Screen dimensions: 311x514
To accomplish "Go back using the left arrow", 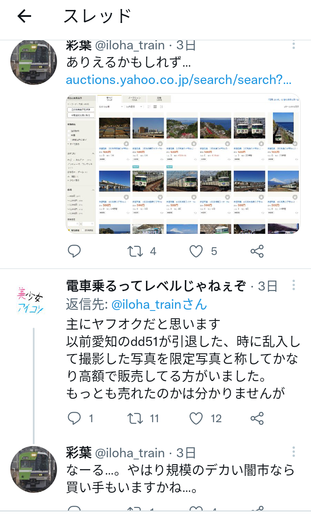I will click(x=24, y=16).
